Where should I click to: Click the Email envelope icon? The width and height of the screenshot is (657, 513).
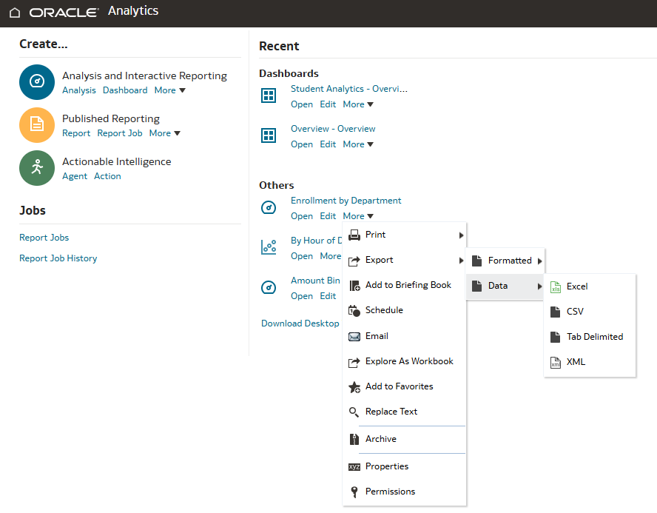354,337
